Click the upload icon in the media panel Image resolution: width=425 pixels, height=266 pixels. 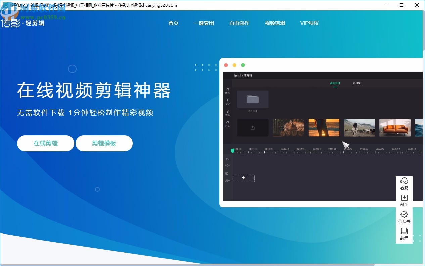[252, 127]
